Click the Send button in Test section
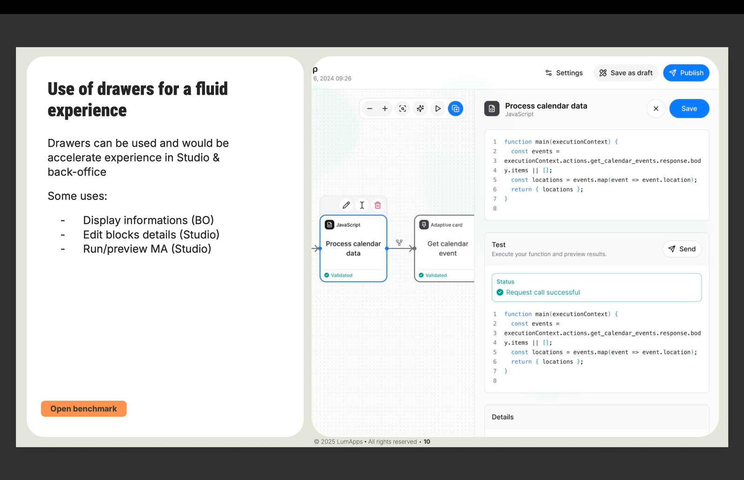 [x=682, y=249]
